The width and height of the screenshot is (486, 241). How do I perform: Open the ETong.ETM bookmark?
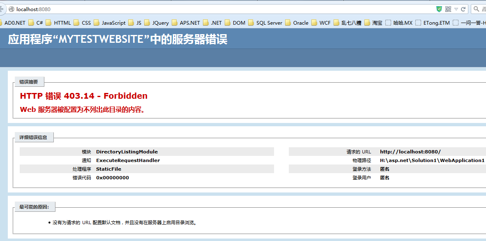pos(432,23)
